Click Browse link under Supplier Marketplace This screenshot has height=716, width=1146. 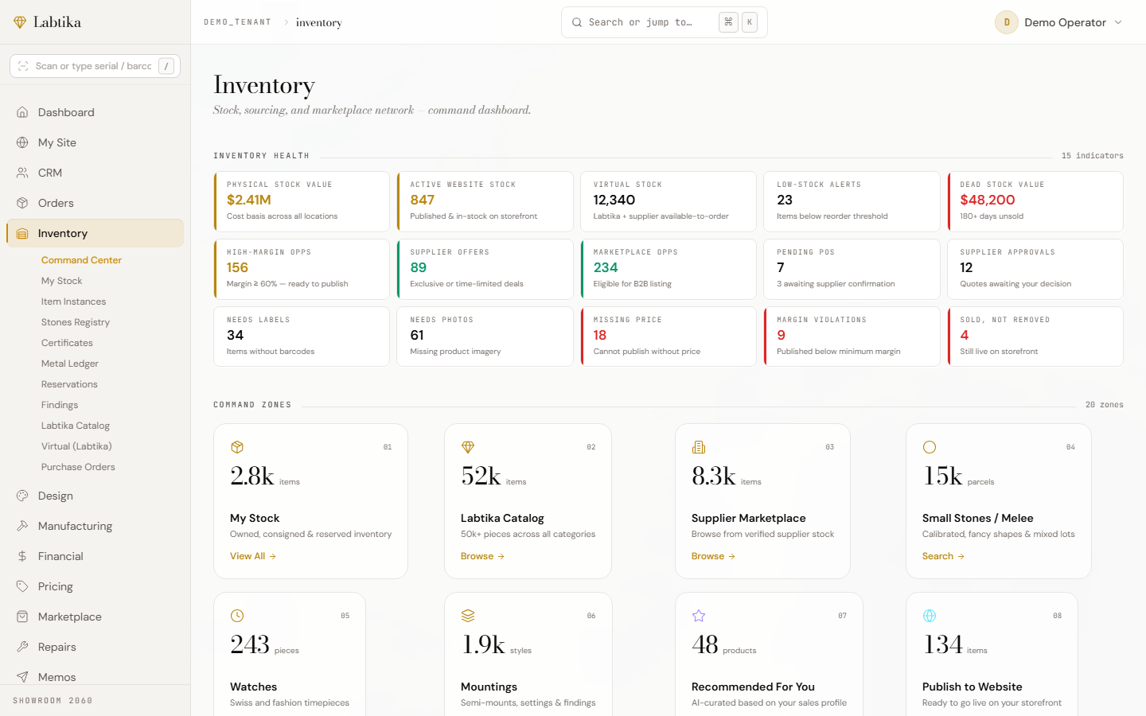[x=713, y=556]
